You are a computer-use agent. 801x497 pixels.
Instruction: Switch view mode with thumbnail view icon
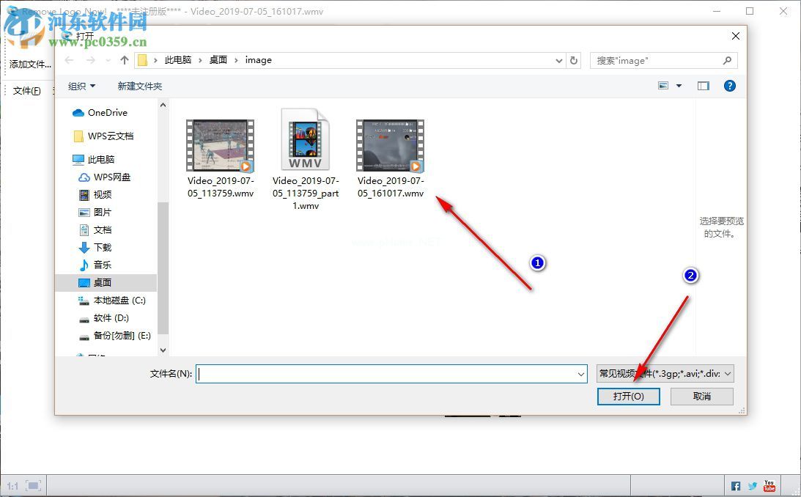coord(664,85)
